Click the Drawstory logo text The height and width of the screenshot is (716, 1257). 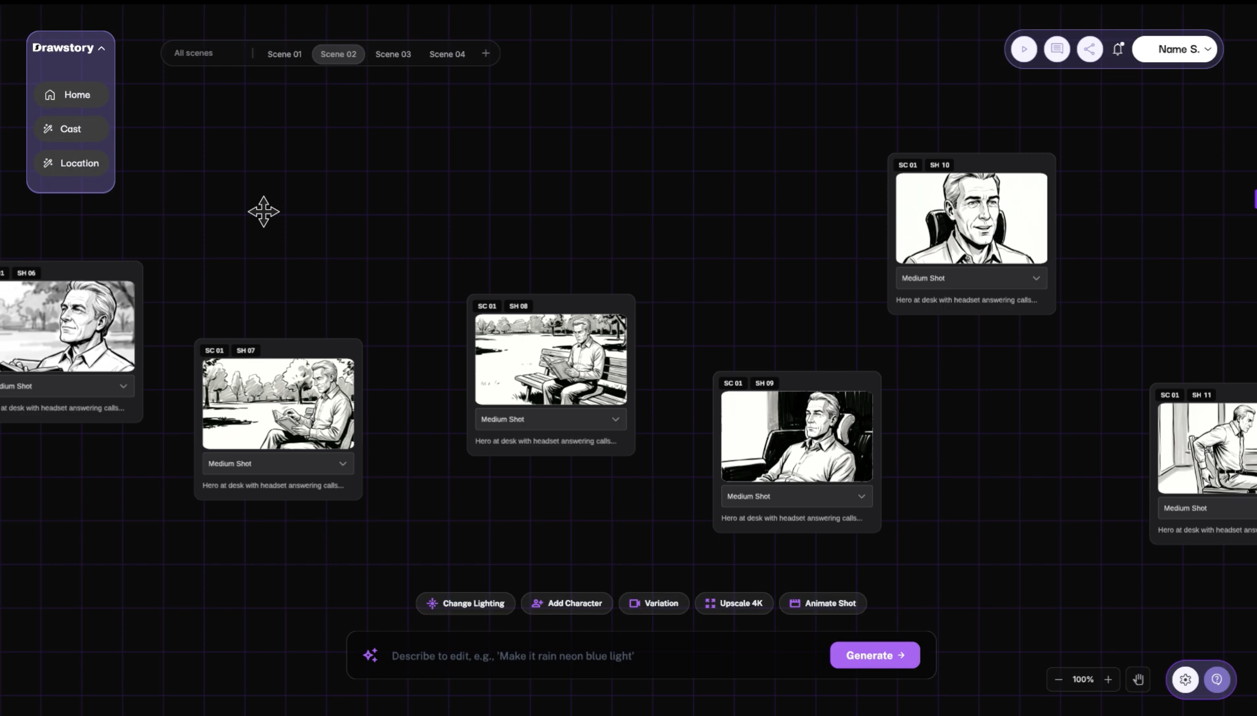(63, 48)
